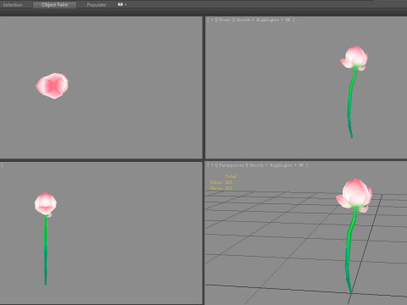Screen dimensions: 407x305
Task: Open the Perspective viewport [+] general menu
Action: coord(212,165)
